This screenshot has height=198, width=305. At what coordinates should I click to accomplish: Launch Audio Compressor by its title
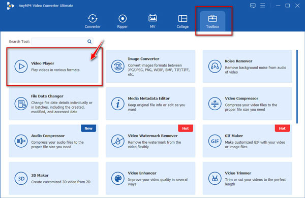point(48,136)
